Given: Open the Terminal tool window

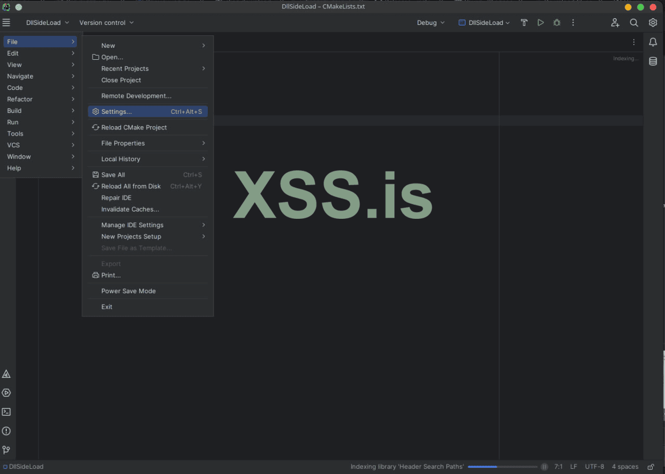Looking at the screenshot, I should coord(6,412).
